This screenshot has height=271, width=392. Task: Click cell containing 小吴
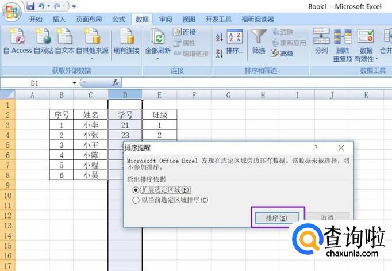point(90,175)
